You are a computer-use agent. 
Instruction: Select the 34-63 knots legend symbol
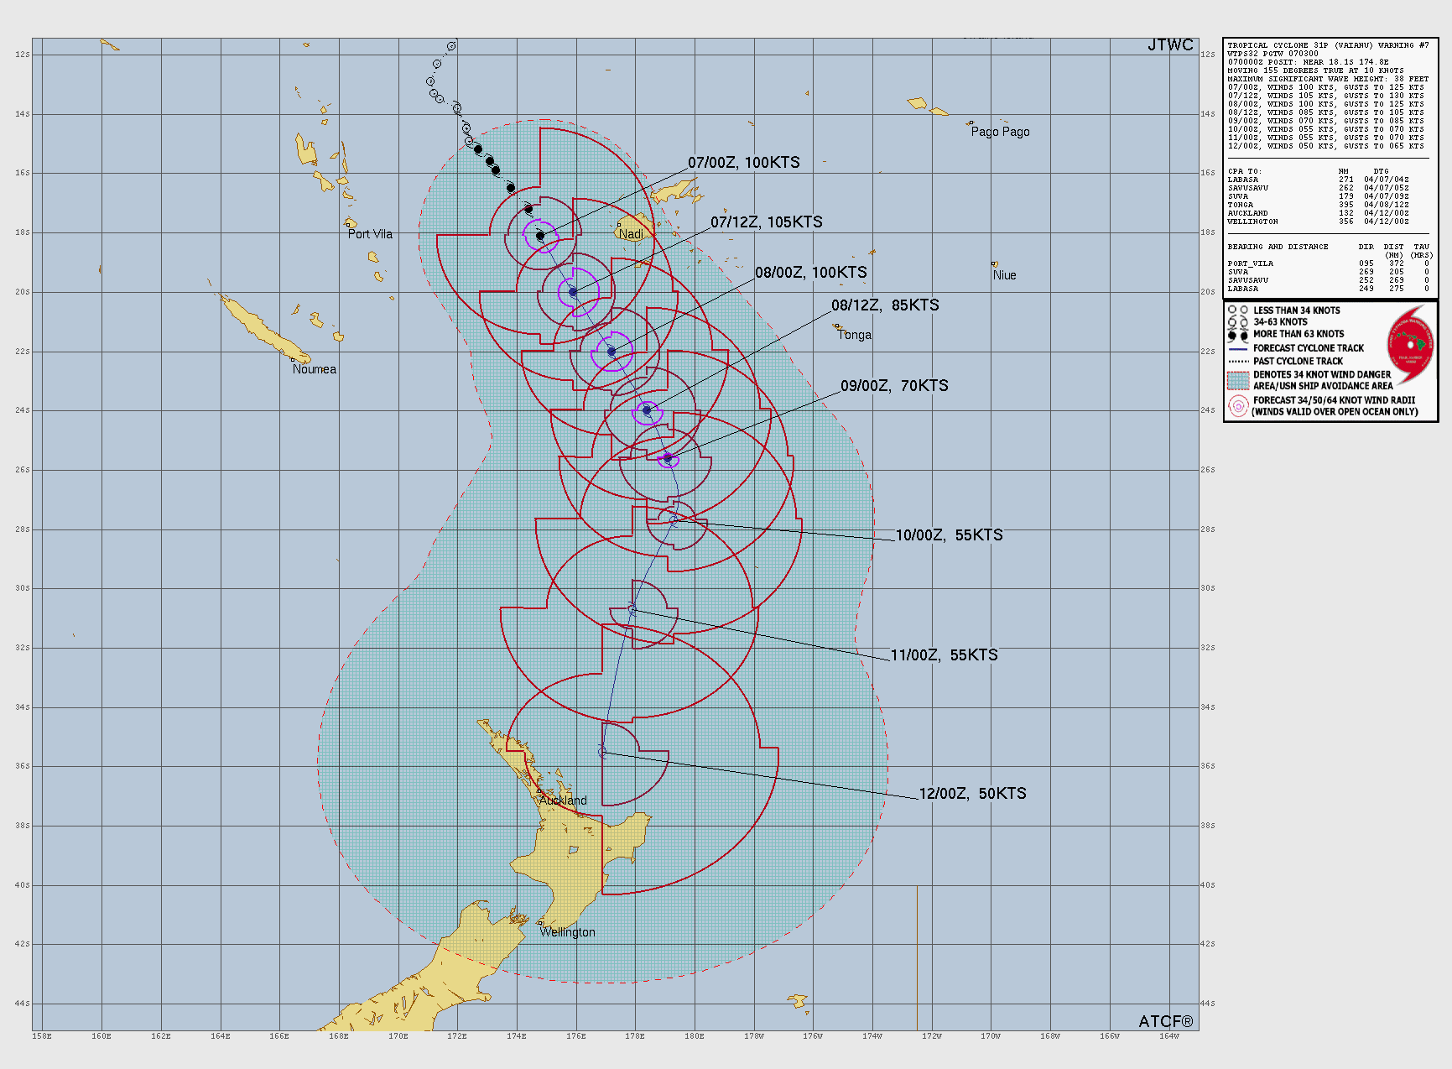pos(1237,322)
